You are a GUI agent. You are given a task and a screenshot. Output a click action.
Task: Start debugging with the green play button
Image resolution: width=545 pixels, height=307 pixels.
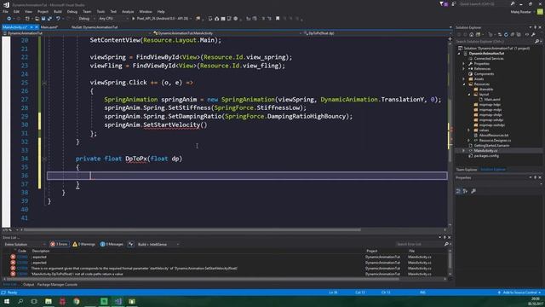133,19
